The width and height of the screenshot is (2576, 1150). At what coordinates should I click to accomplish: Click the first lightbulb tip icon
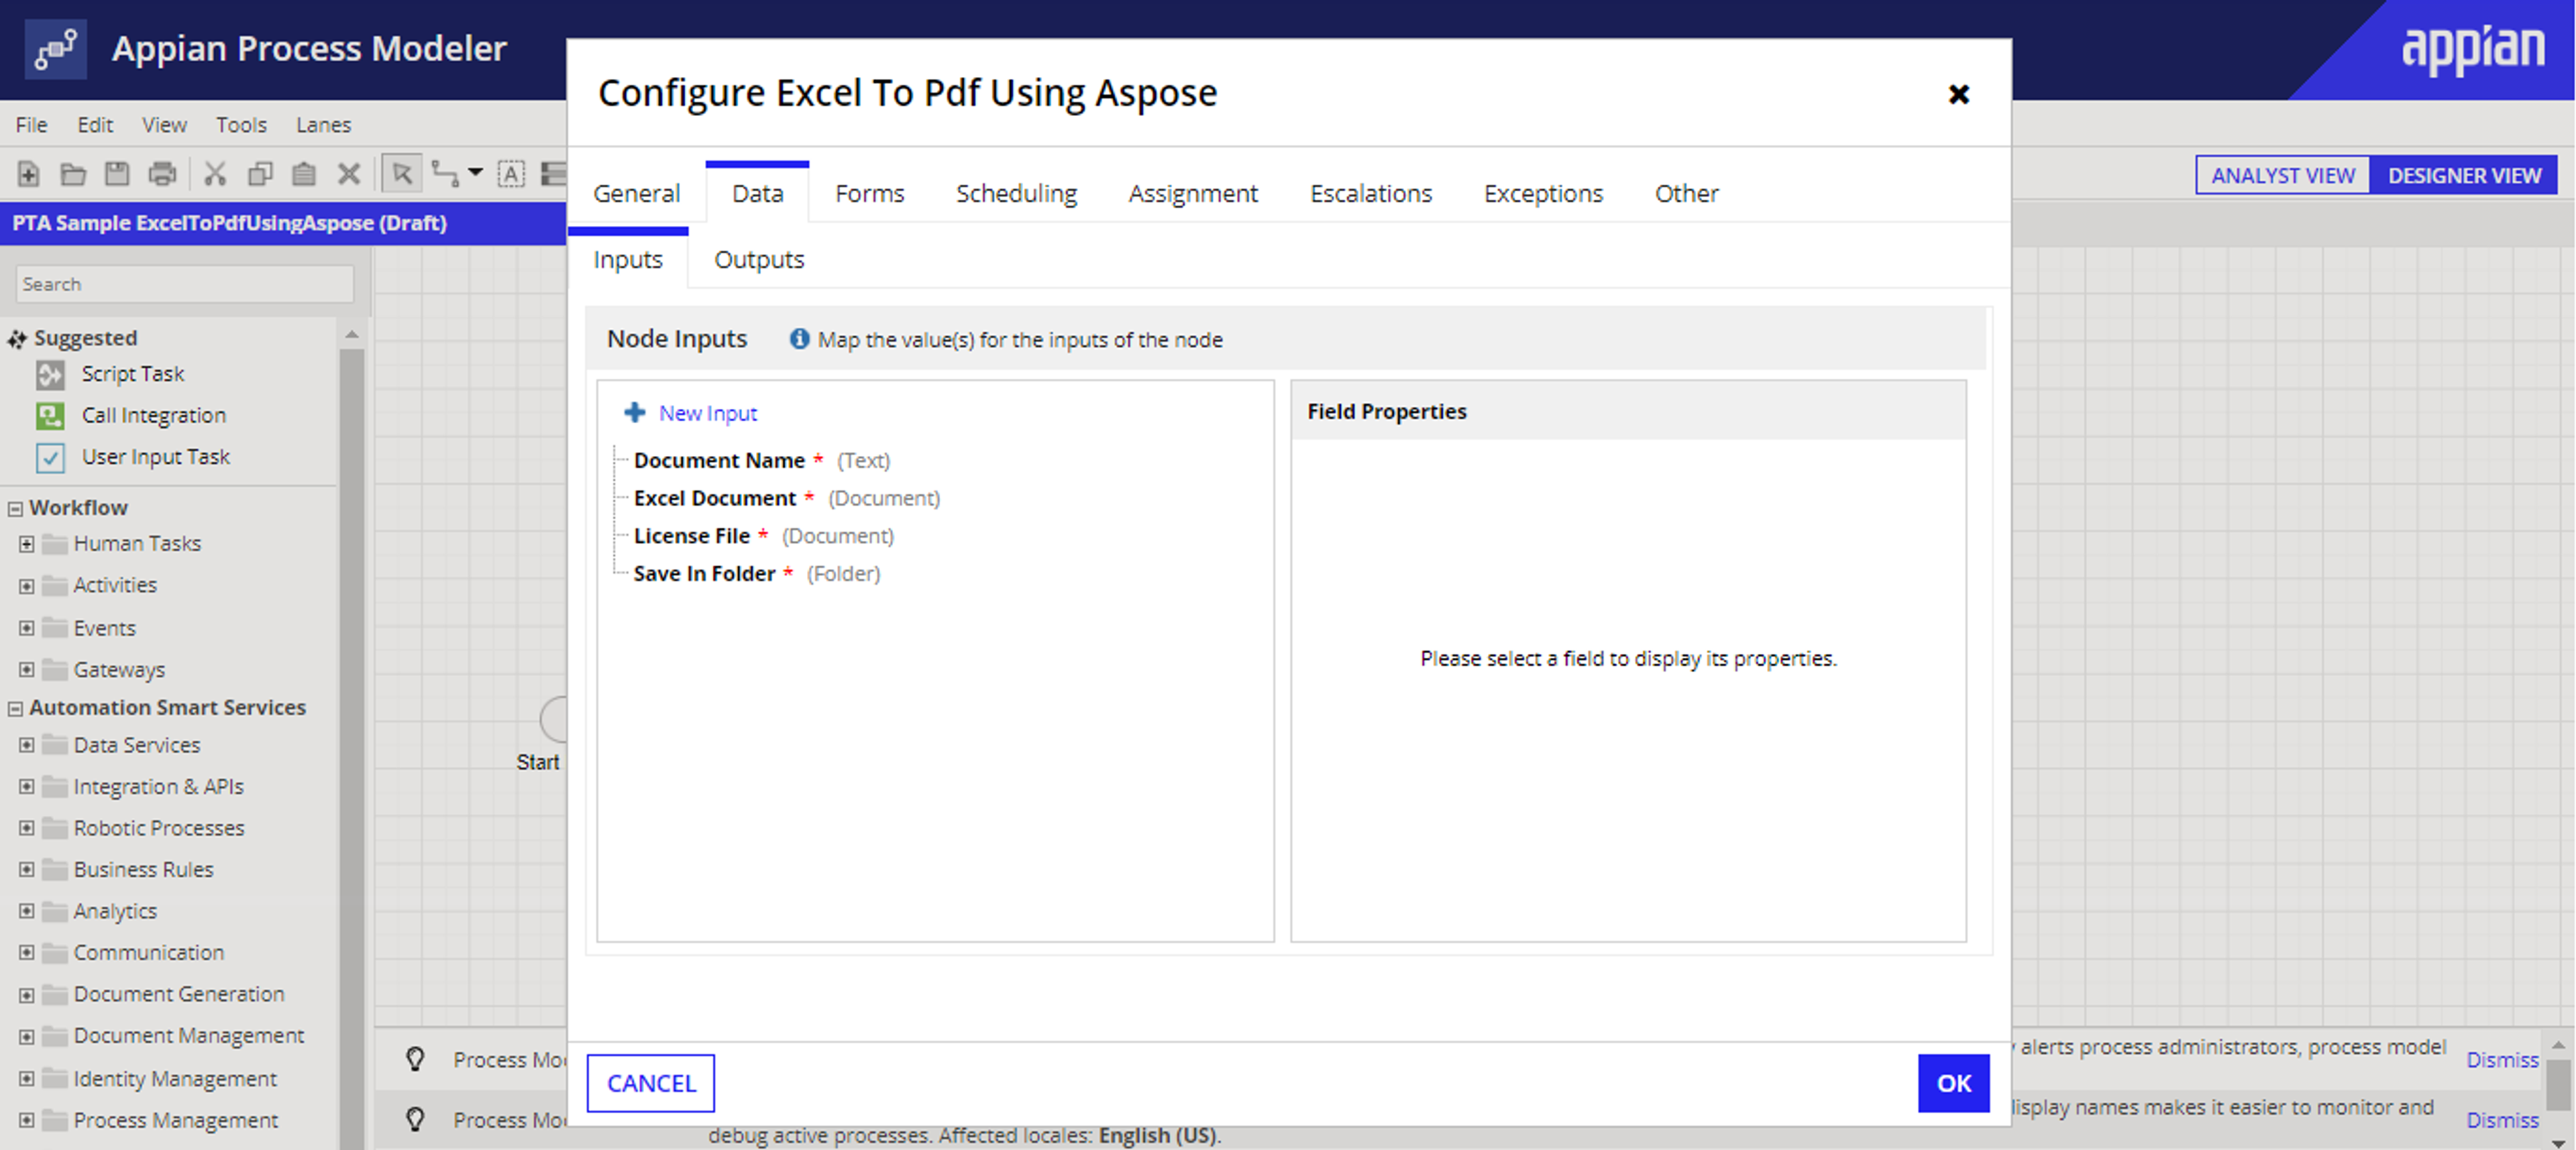coord(415,1059)
